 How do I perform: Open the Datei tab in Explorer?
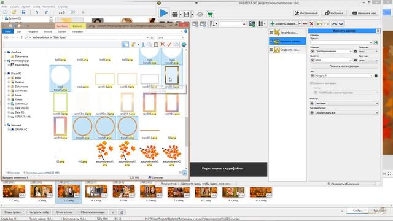[8, 31]
